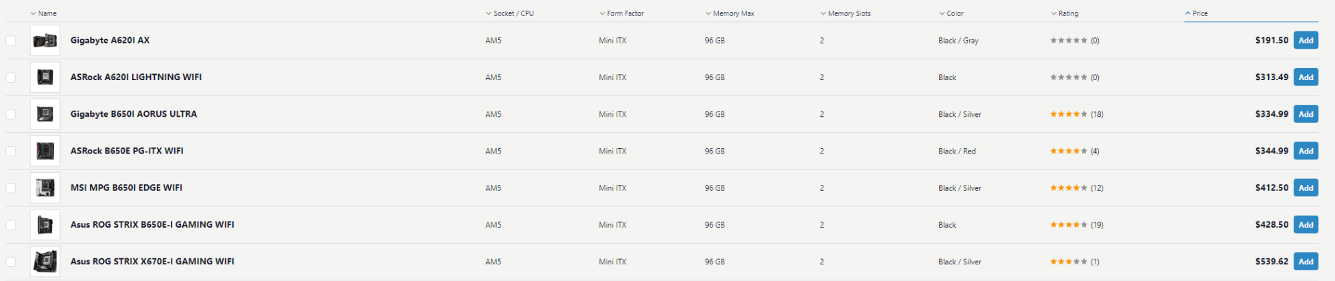Add the MSI MPG B650I EDGE WIFI
This screenshot has width=1335, height=281.
pyautogui.click(x=1306, y=188)
